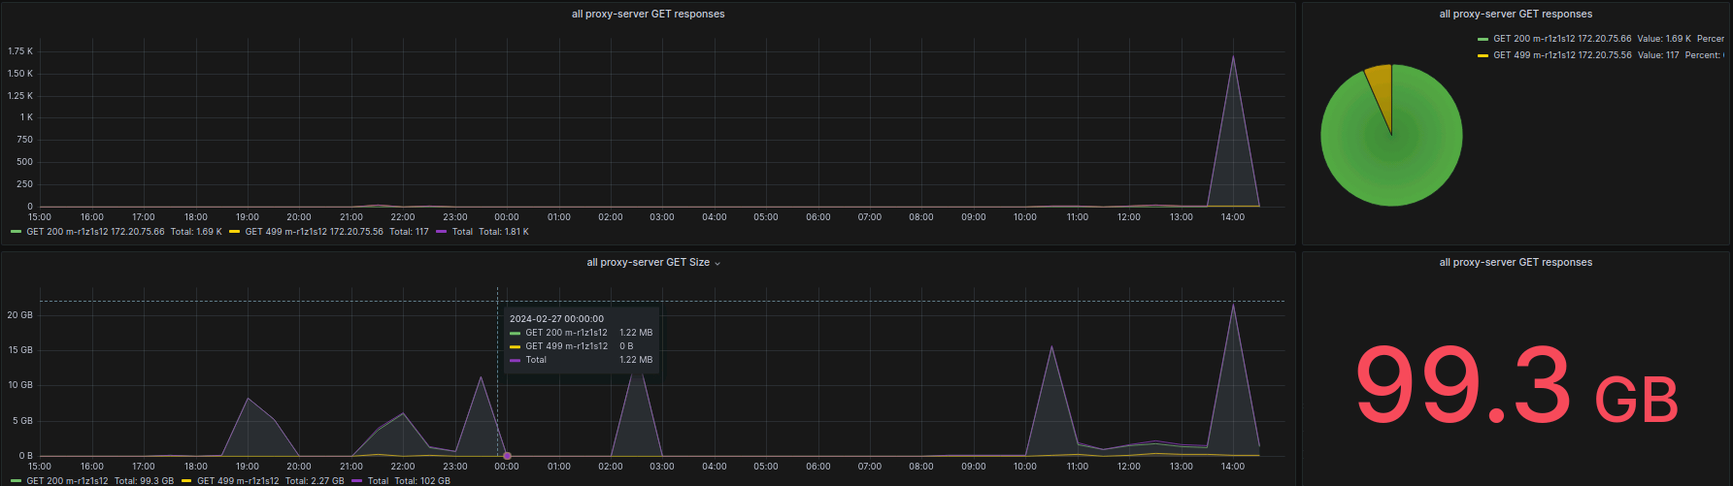Select GET 499 entry in pie chart legend
Viewport: 1733px width, 486px height.
[x=1562, y=55]
